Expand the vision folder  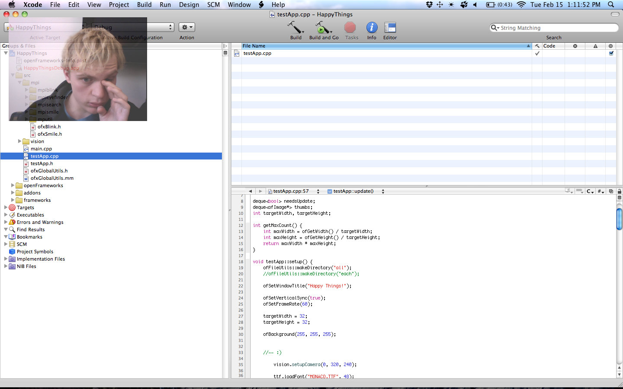click(x=20, y=141)
